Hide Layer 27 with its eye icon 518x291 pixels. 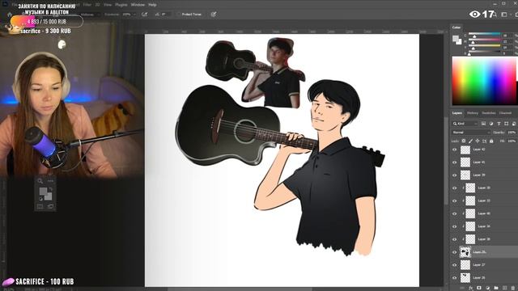(455, 265)
